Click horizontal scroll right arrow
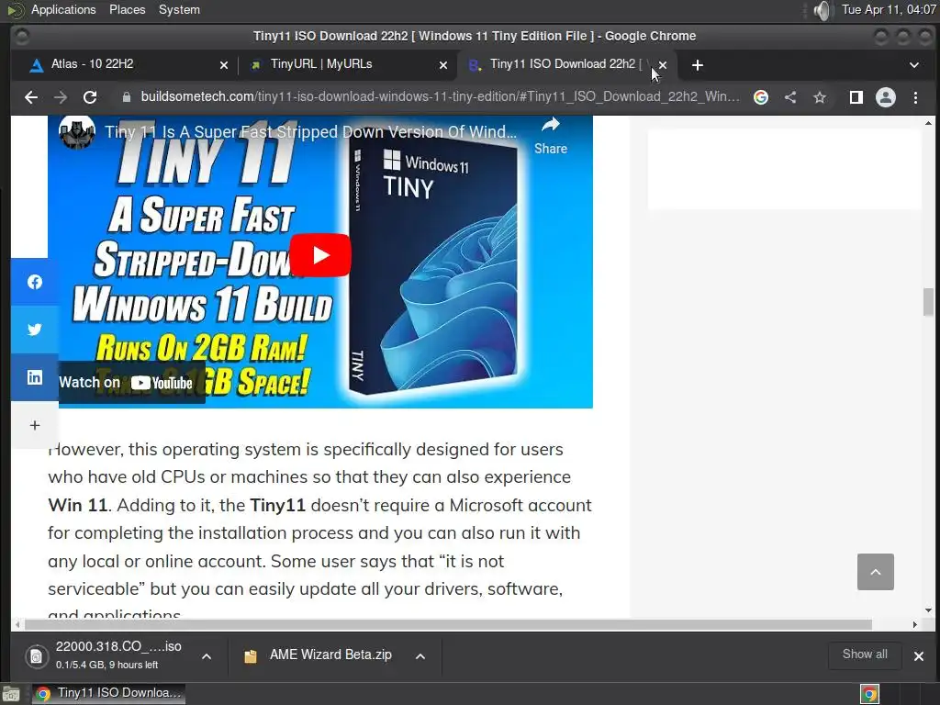This screenshot has height=705, width=940. 915,624
